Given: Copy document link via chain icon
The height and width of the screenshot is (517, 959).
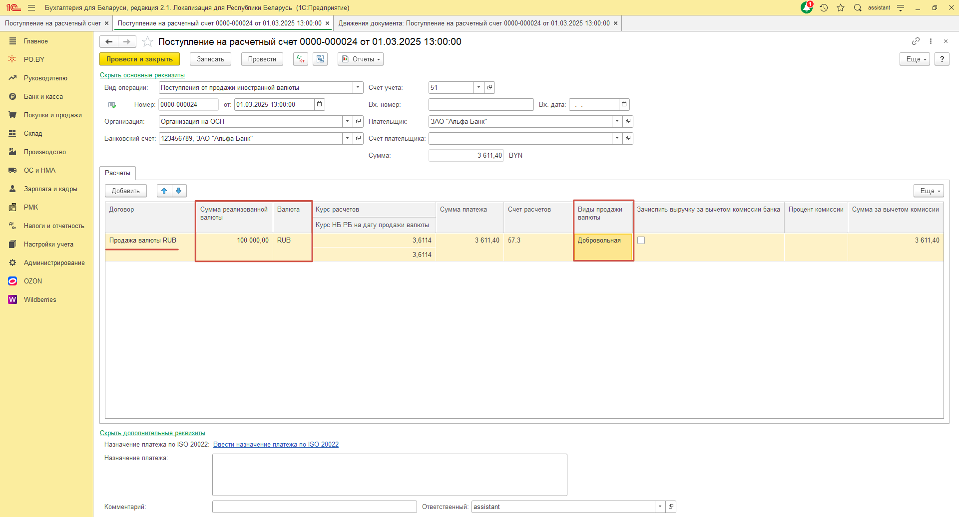Looking at the screenshot, I should tap(916, 41).
